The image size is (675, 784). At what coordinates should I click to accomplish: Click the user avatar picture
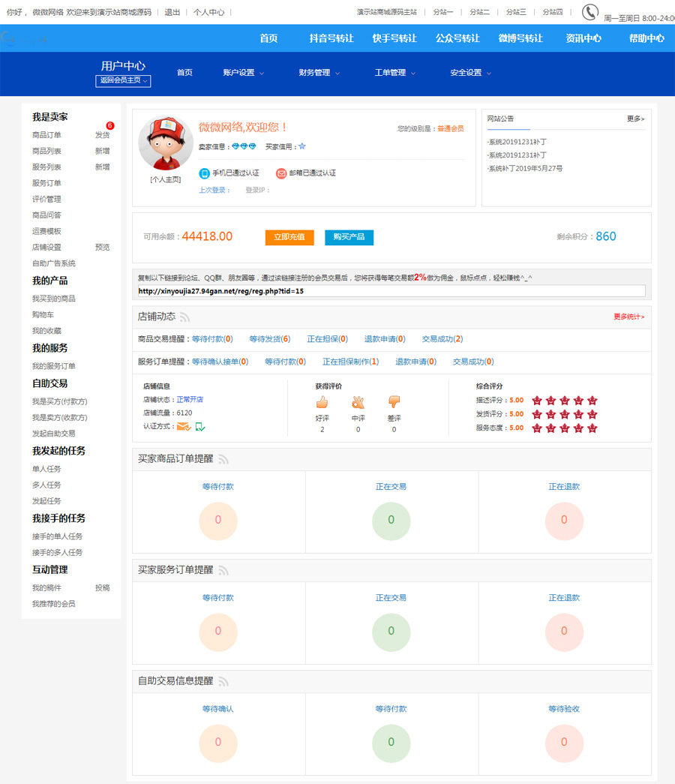coord(166,143)
